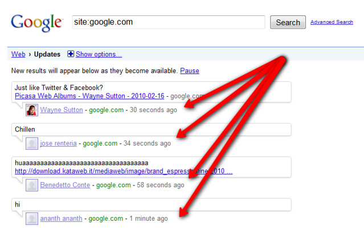Pause the live results updates

click(x=190, y=71)
